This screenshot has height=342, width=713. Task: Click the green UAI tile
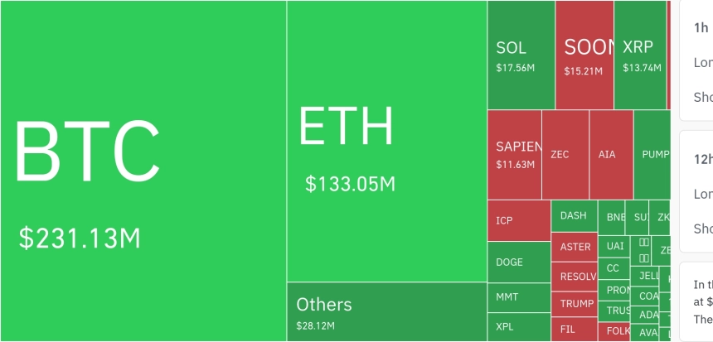(614, 247)
